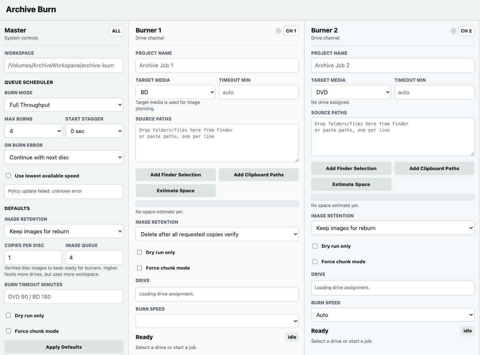Open Burner 2 Image Retention dropdown
480x355 pixels.
coord(393,228)
